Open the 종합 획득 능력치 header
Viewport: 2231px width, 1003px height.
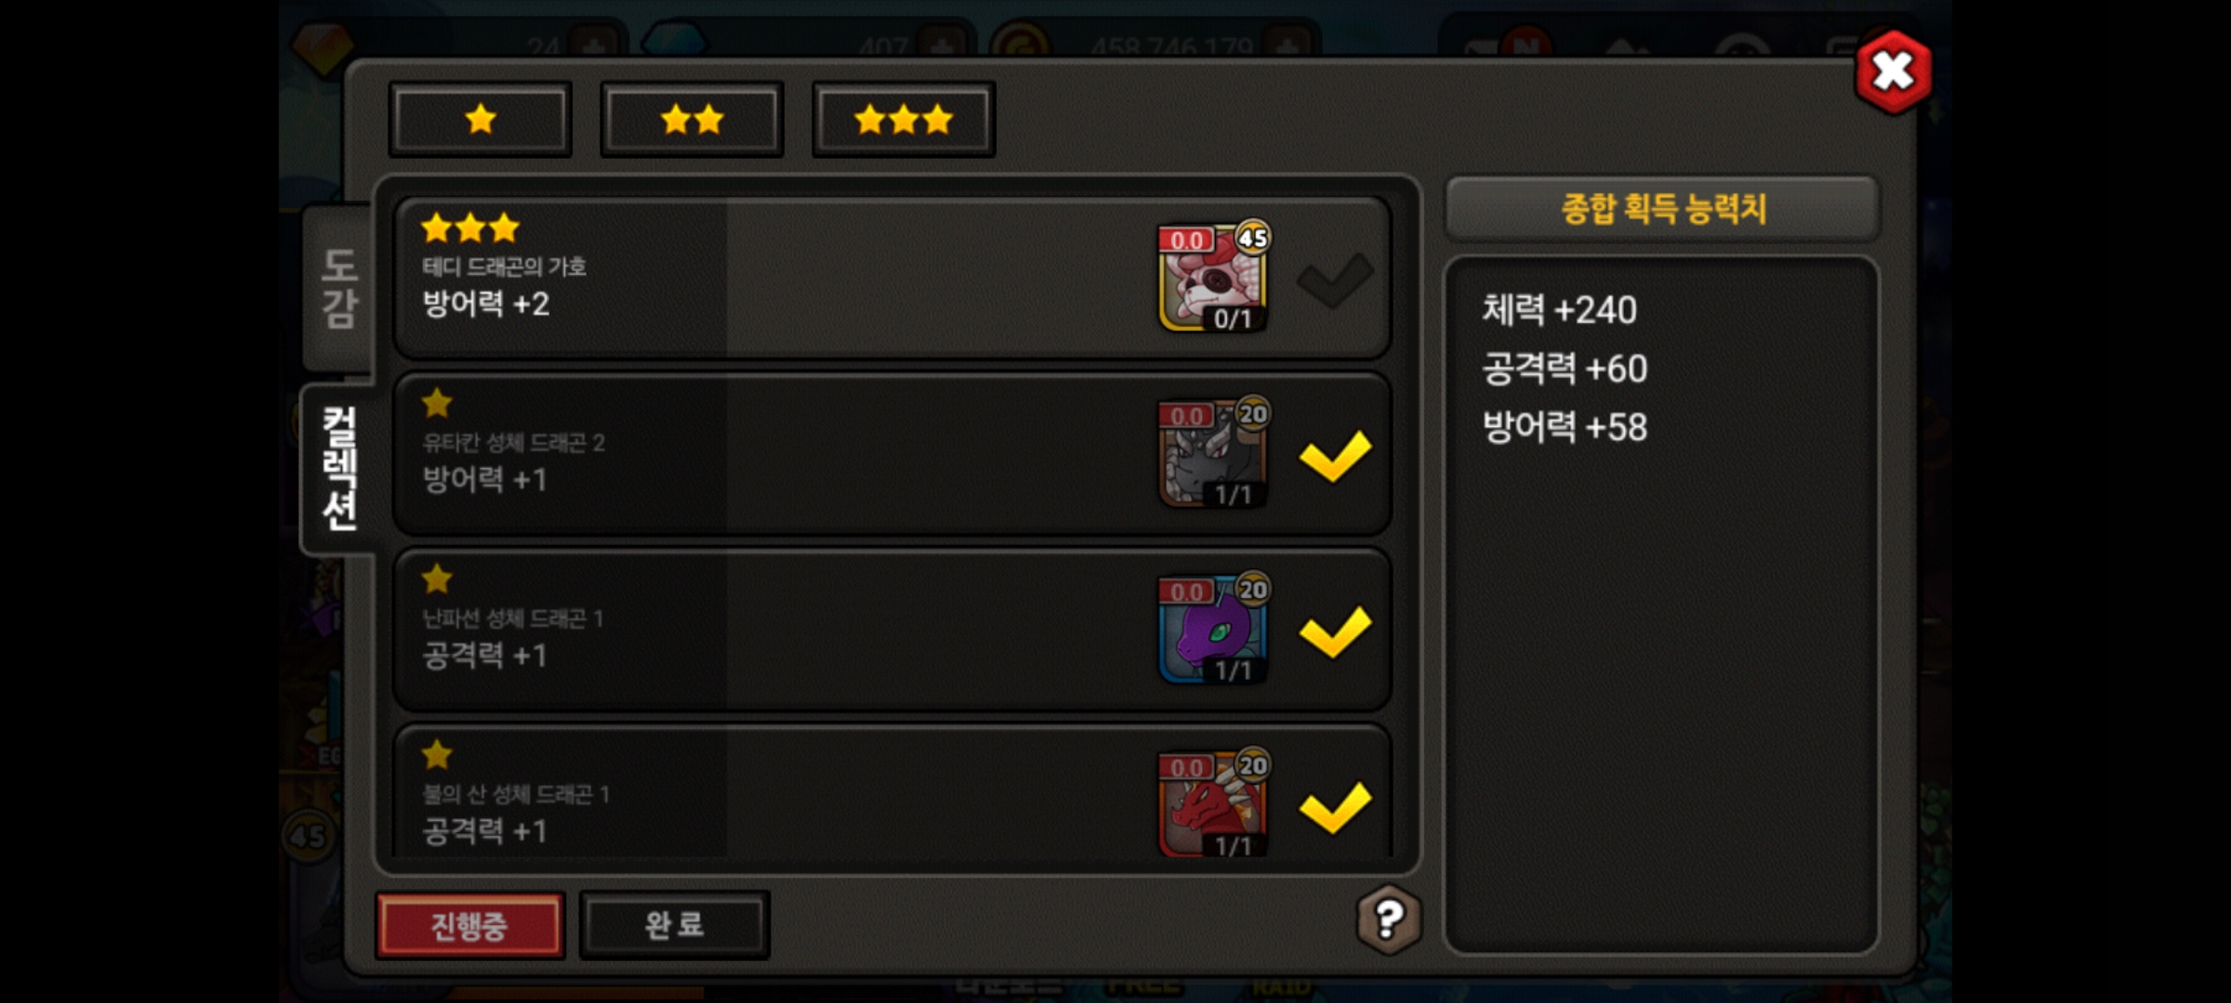click(x=1663, y=208)
